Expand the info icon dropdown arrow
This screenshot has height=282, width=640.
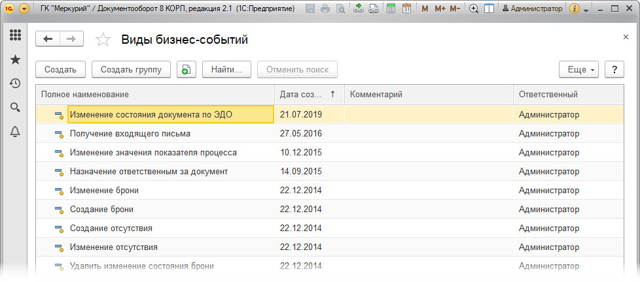[x=586, y=10]
